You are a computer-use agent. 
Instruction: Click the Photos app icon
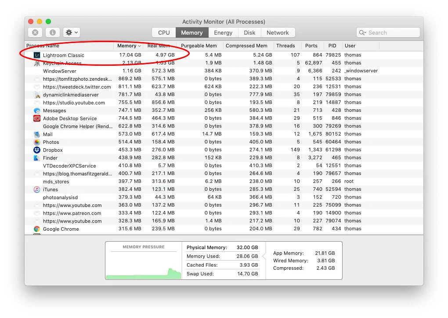coord(37,142)
